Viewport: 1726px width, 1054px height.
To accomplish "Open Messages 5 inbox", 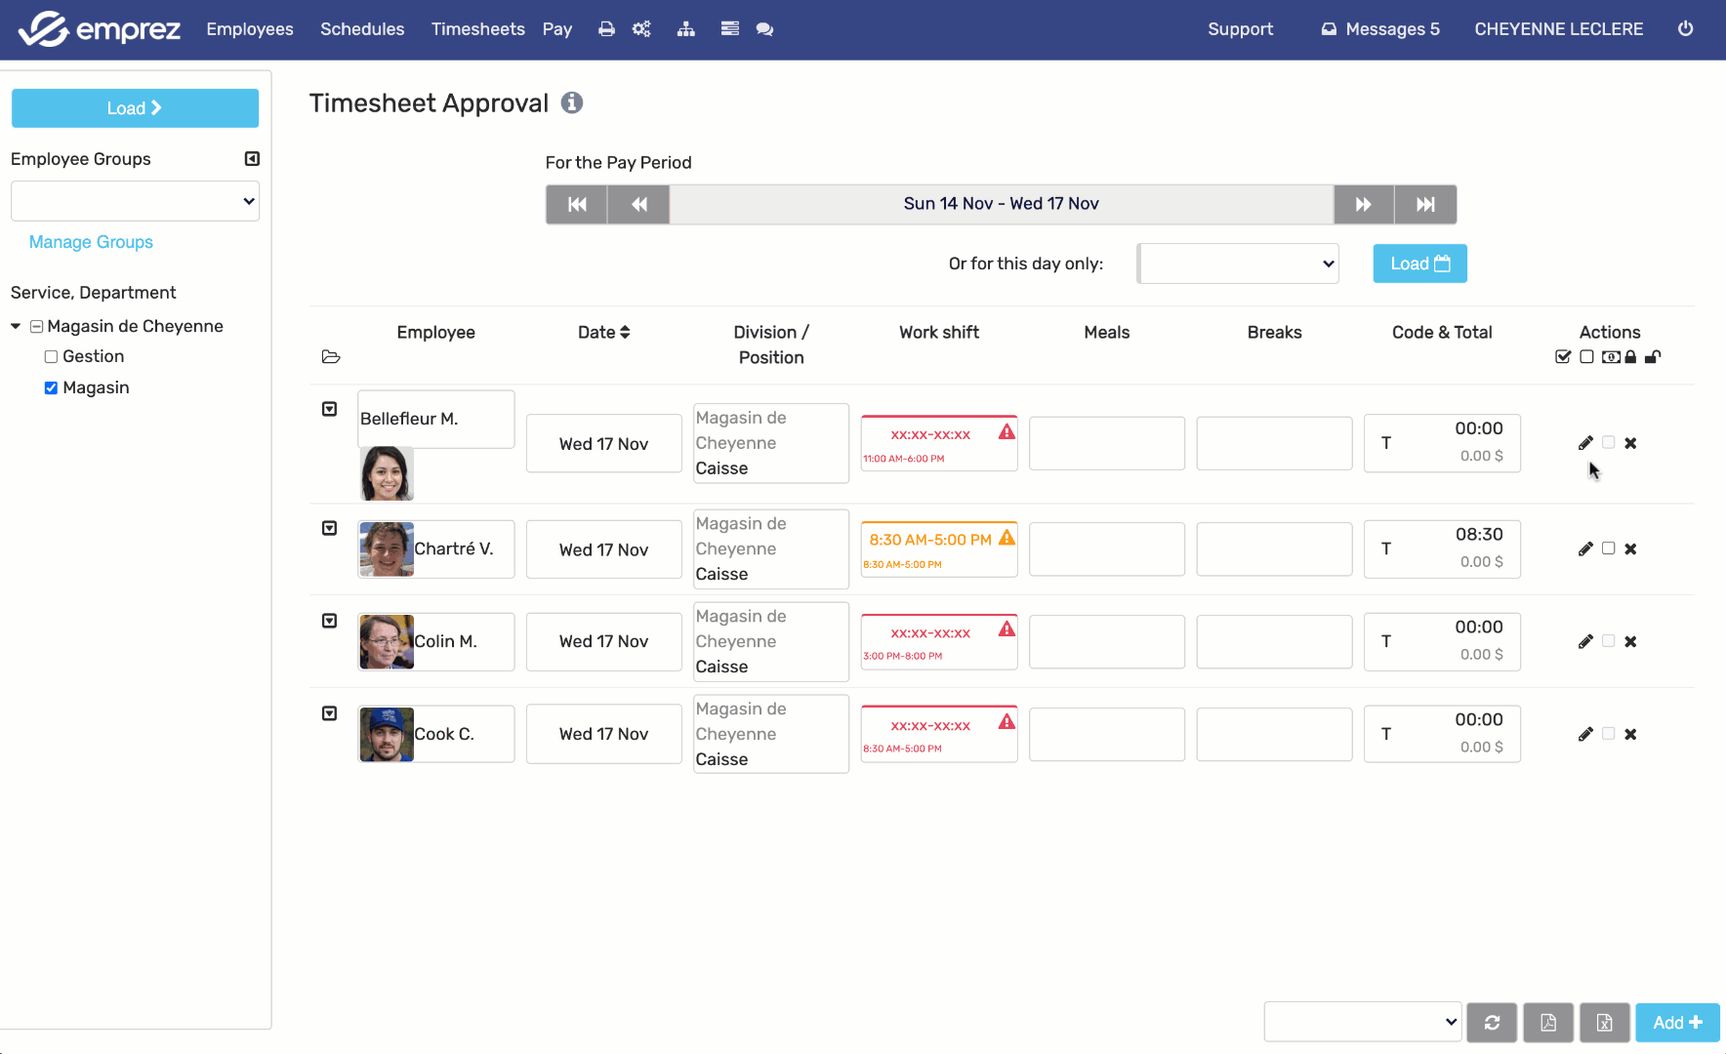I will [1380, 29].
